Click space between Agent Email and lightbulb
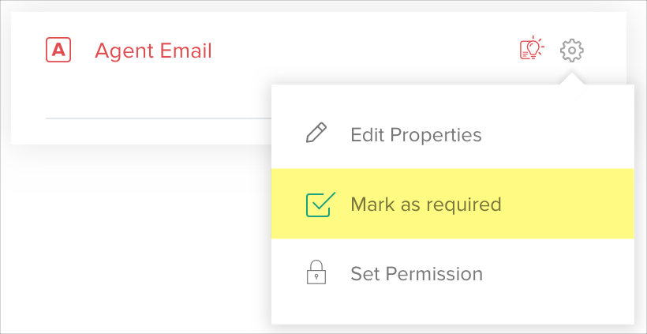The height and width of the screenshot is (334, 647). [x=363, y=51]
